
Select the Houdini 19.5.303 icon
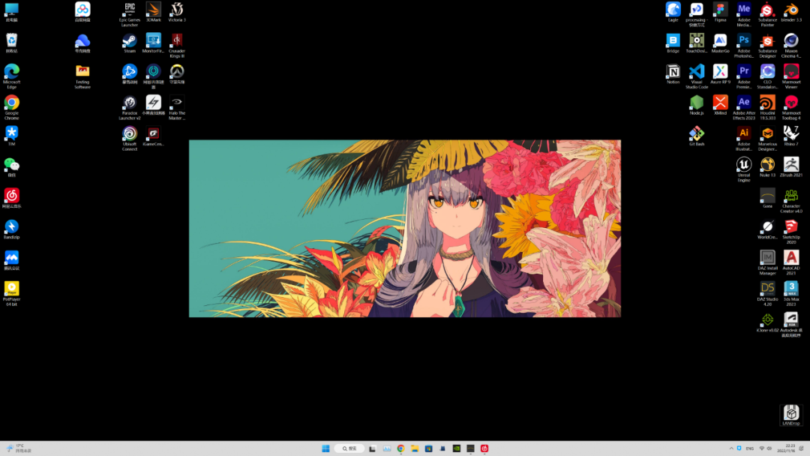pos(768,107)
